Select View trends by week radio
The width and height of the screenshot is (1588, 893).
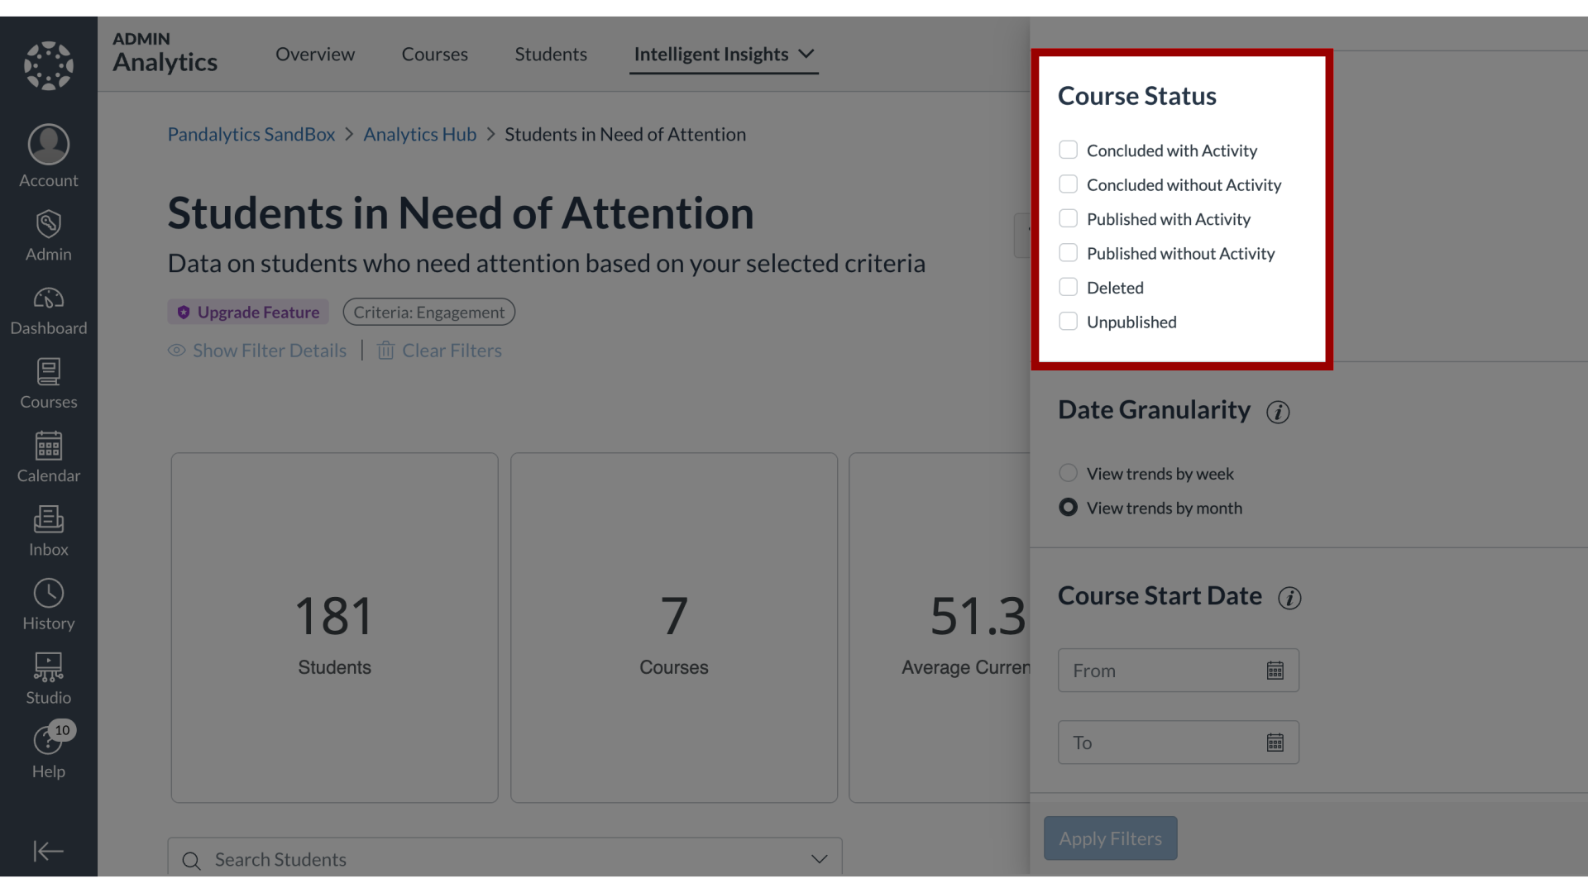click(1068, 472)
